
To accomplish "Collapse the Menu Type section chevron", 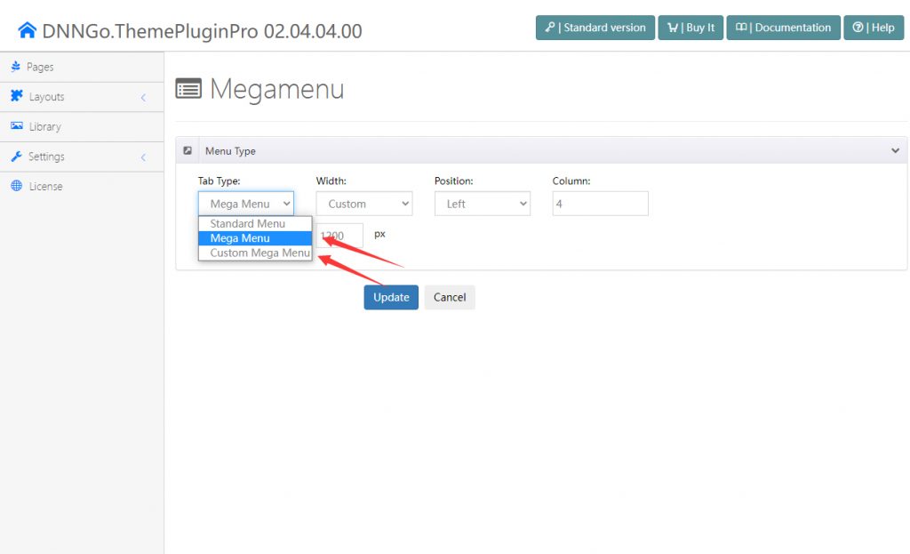I will (x=895, y=150).
